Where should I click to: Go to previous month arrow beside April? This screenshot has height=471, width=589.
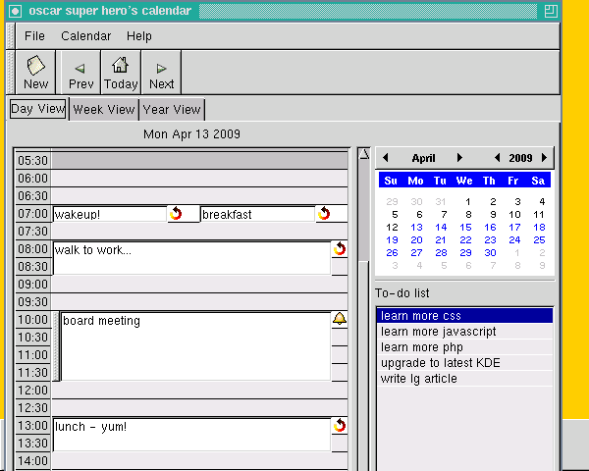pos(386,158)
